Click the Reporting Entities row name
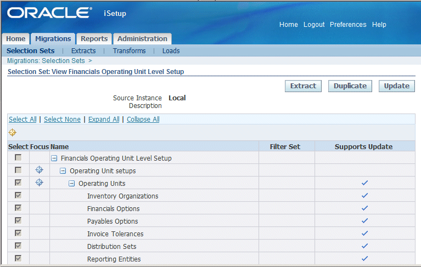 pyautogui.click(x=114, y=259)
